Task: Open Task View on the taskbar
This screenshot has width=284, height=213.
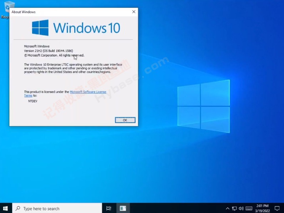Action: [x=109, y=208]
